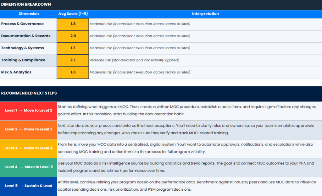Click the Process & Governance score cell 1.8

coord(73,24)
